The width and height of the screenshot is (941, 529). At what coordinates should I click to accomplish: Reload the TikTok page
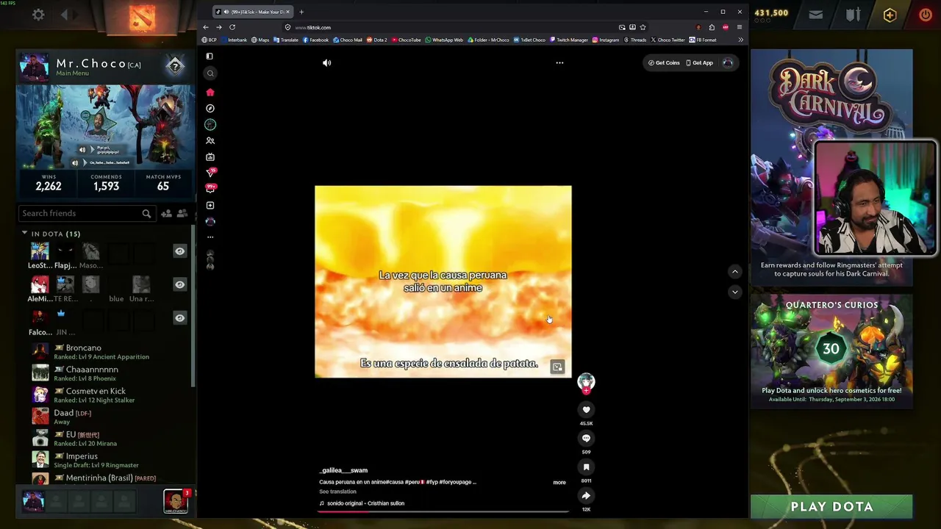232,27
